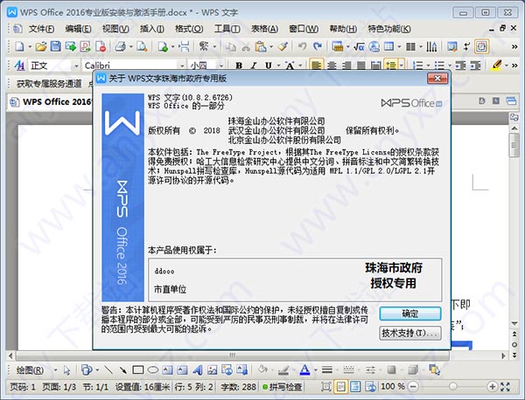Click the Full Screen icon in status bar

505,387
